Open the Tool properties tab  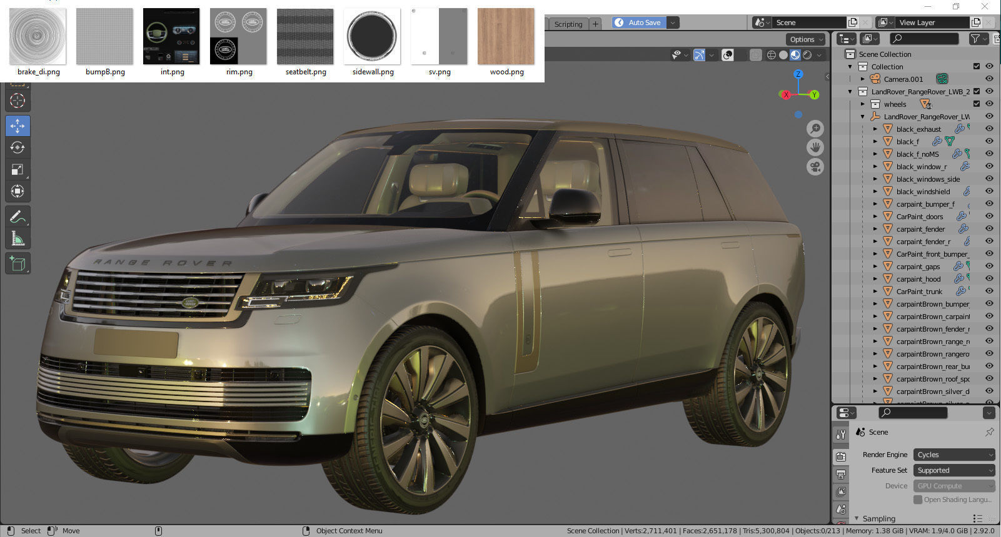841,434
